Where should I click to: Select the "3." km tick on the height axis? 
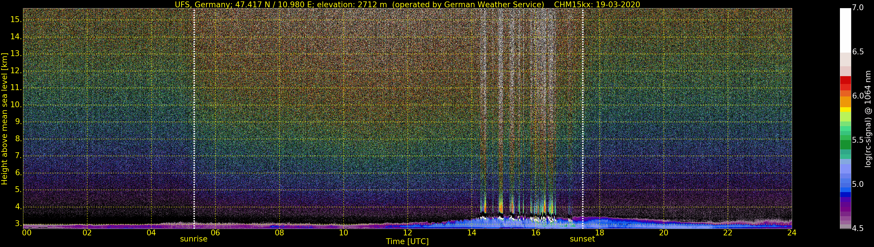(18, 224)
